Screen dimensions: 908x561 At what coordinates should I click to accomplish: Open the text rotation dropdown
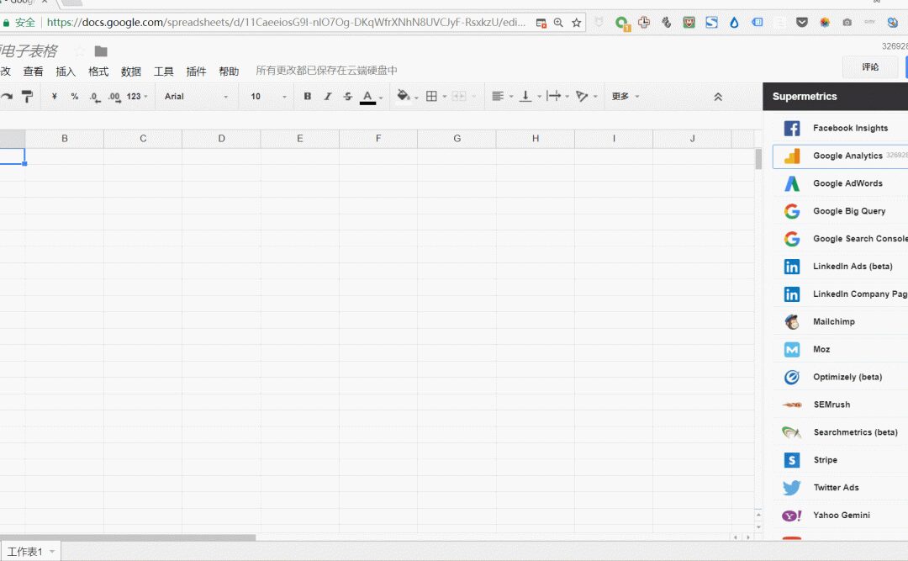(586, 96)
